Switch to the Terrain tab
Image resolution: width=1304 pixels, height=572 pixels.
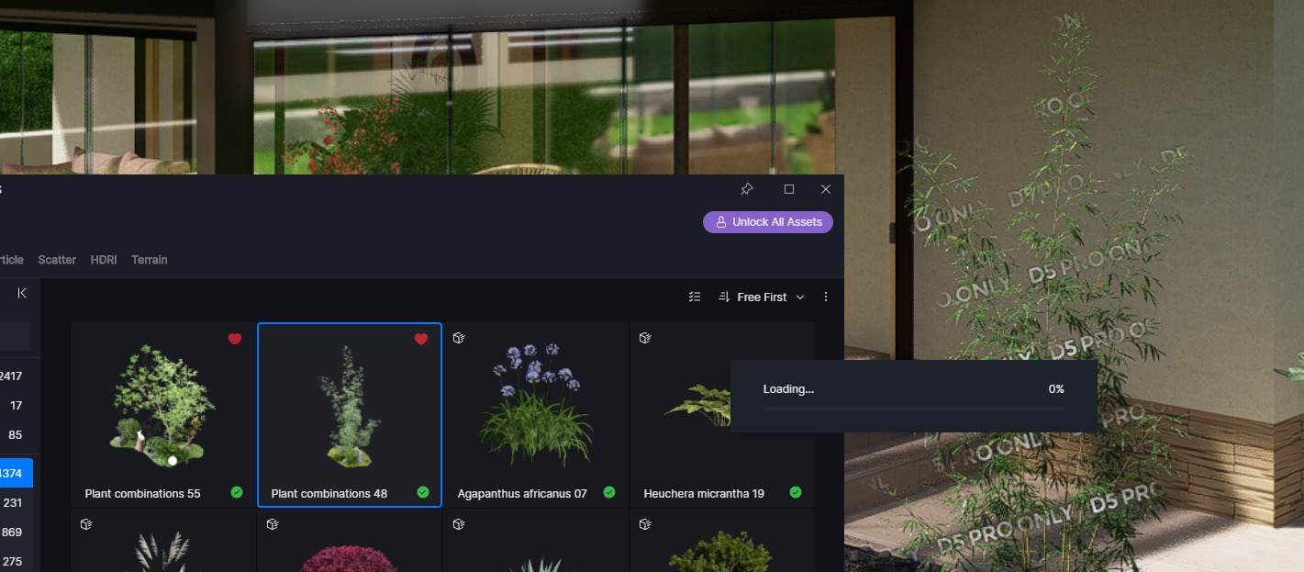[150, 260]
